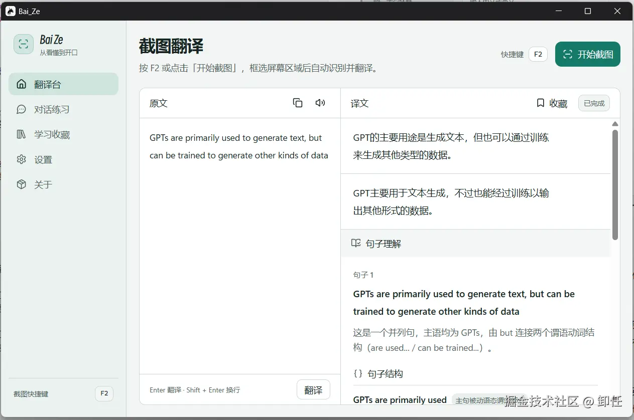Click the explanation text starting '这是一个并列句'
The width and height of the screenshot is (634, 420).
click(x=474, y=340)
